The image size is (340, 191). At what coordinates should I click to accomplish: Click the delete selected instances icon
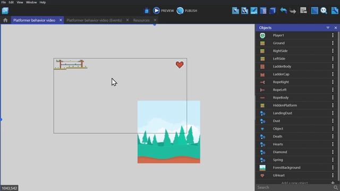(x=303, y=11)
